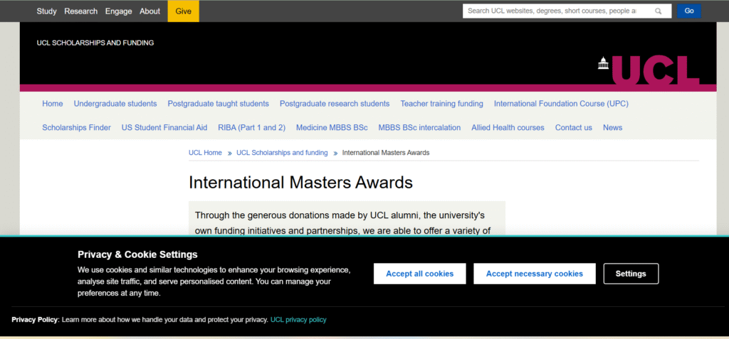The width and height of the screenshot is (729, 339).
Task: Open the Engage menu
Action: coord(119,11)
